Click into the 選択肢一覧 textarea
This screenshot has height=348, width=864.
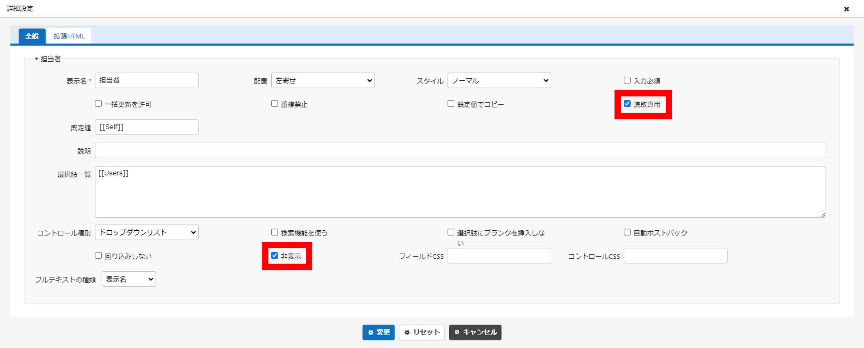(x=460, y=192)
